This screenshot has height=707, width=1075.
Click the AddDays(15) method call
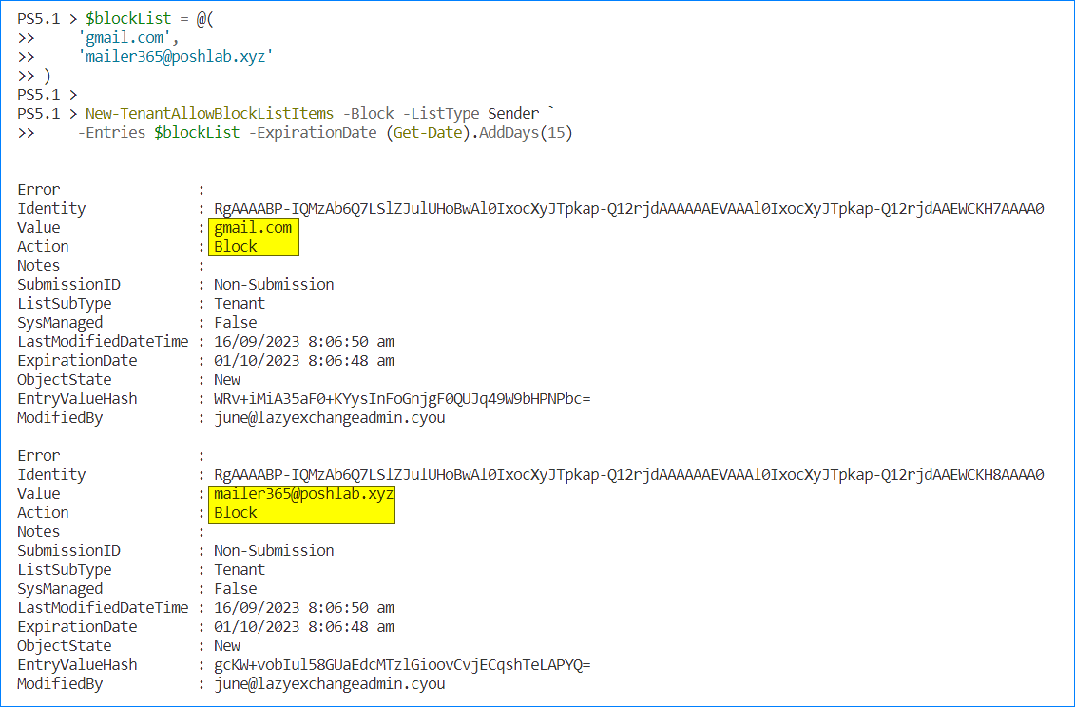tap(526, 132)
